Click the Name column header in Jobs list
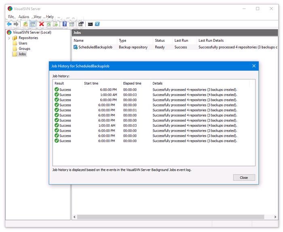This screenshot has width=283, height=232. tap(79, 40)
